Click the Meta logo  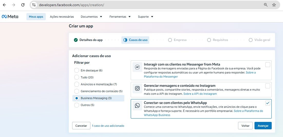tap(10, 17)
